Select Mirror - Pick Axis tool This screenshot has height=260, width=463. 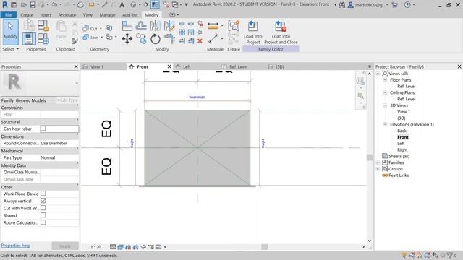click(x=156, y=26)
